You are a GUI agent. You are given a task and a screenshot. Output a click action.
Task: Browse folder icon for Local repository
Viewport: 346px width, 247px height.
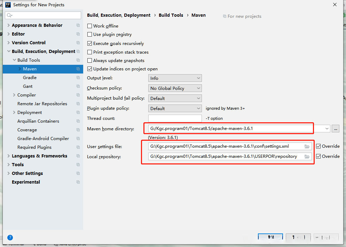coord(307,157)
